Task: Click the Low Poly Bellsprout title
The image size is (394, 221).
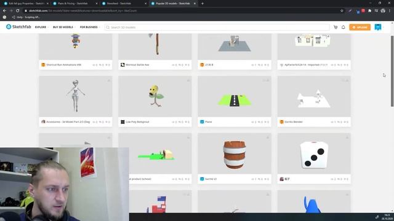Action: 137,122
